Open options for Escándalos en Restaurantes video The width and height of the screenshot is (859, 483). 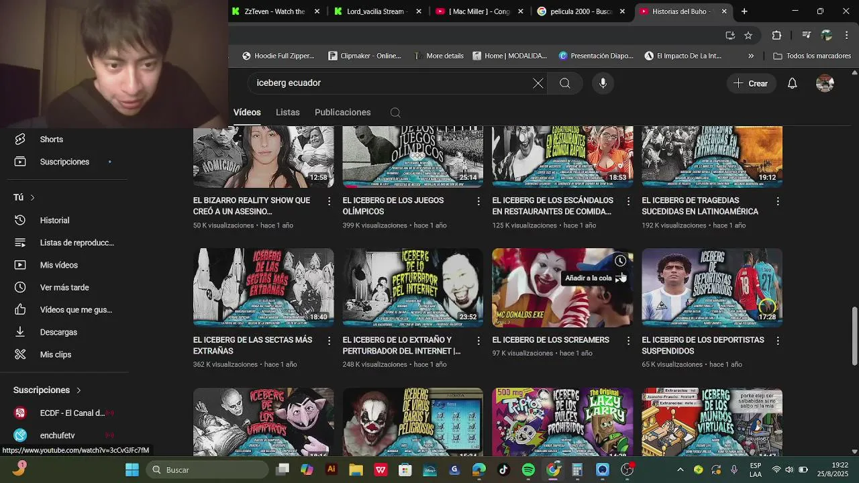point(628,201)
